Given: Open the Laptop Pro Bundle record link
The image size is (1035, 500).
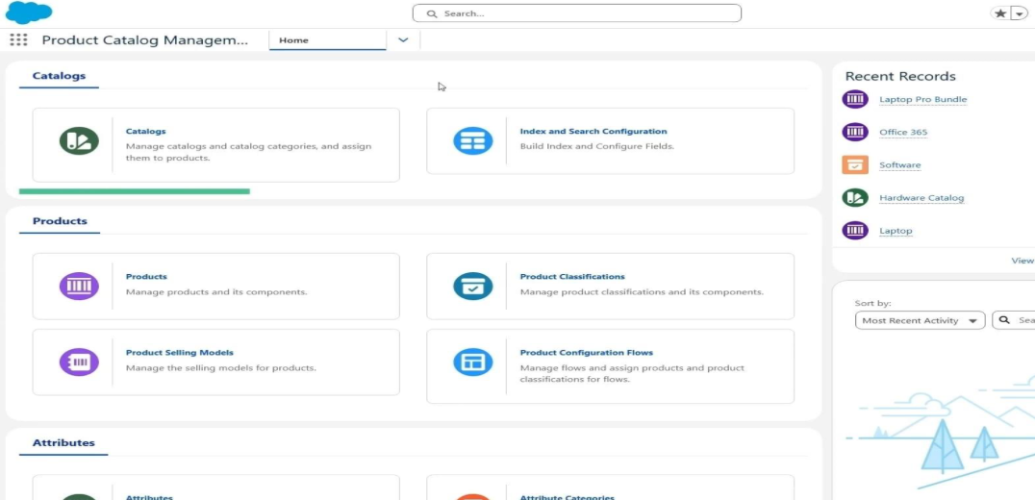Looking at the screenshot, I should (922, 99).
